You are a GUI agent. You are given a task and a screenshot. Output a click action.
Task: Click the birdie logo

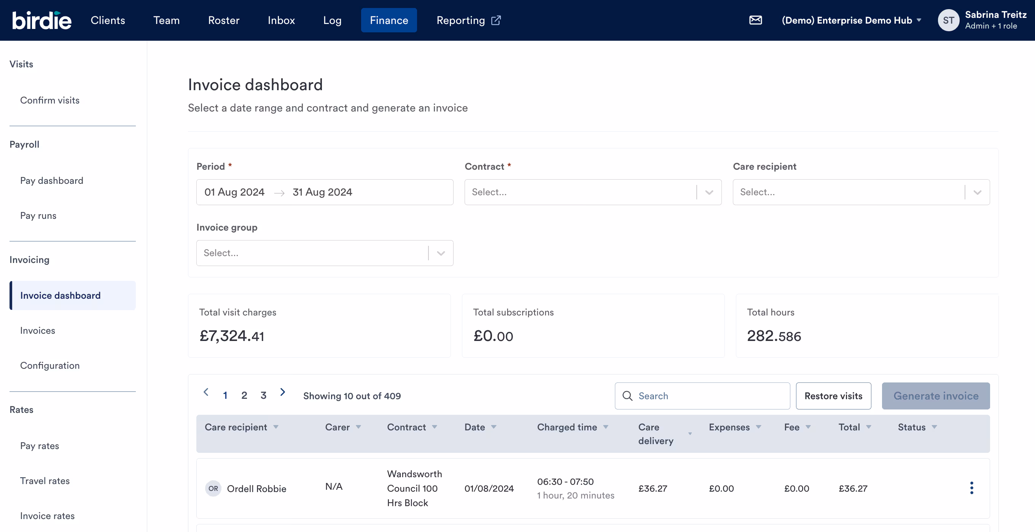[42, 20]
